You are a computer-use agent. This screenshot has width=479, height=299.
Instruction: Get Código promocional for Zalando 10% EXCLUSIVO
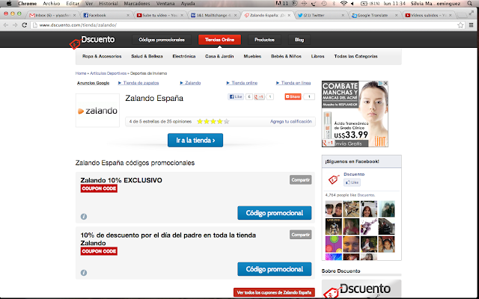(275, 213)
